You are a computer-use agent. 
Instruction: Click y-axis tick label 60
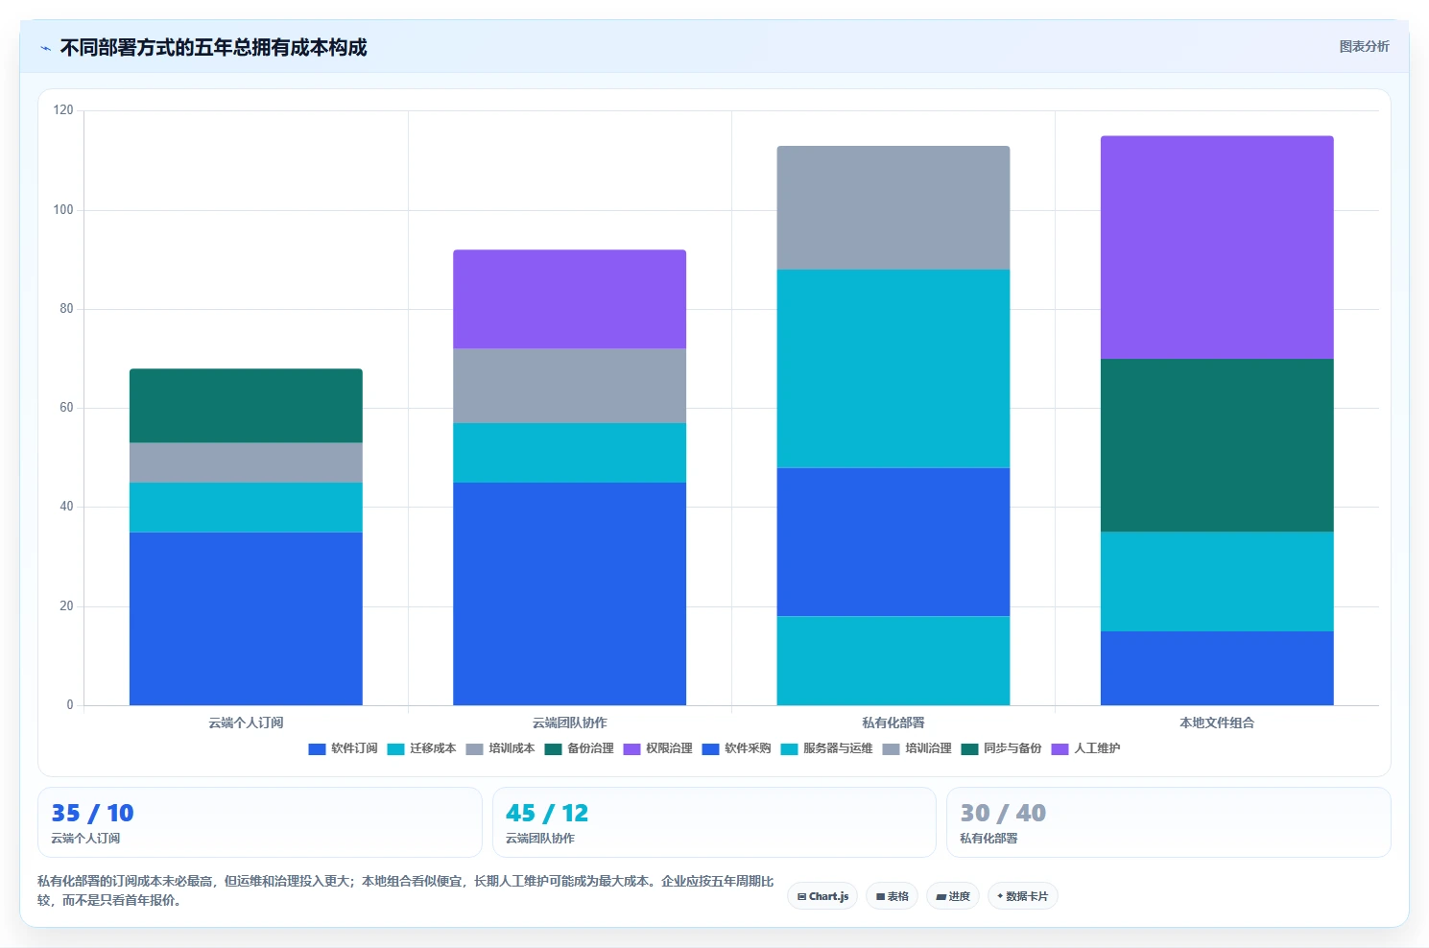(66, 408)
